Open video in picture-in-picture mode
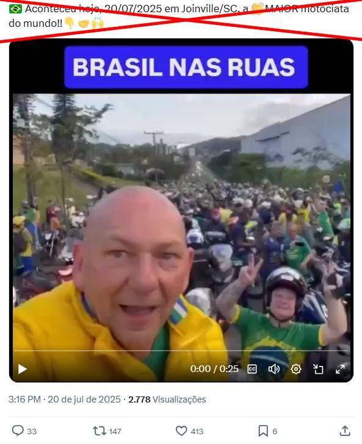 click(x=318, y=369)
